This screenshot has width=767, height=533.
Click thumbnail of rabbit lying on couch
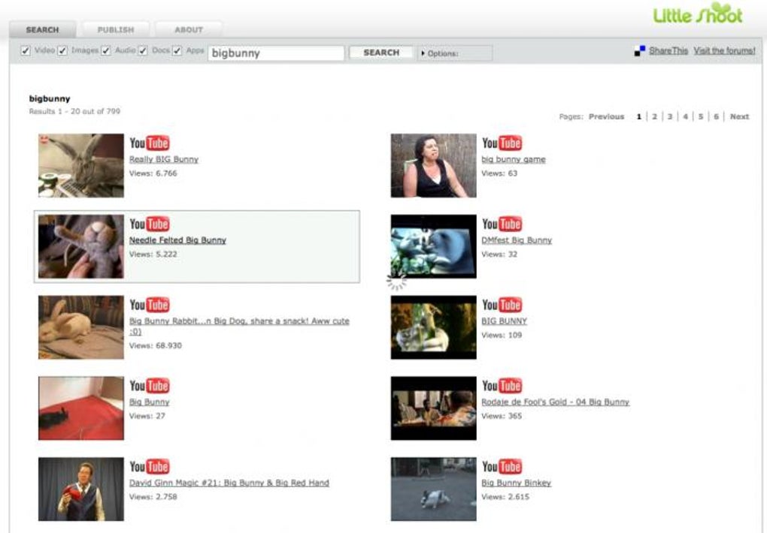(x=81, y=327)
